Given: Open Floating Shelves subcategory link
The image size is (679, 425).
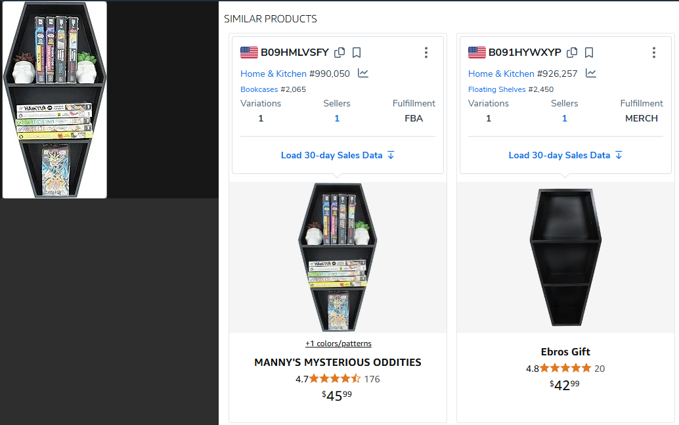Looking at the screenshot, I should coord(496,89).
